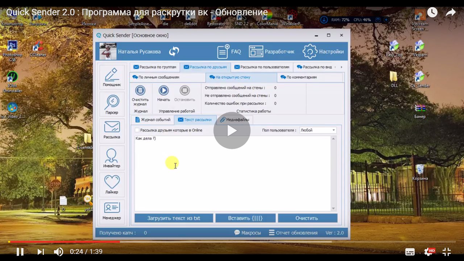Open the FAQ document icon
Image resolution: width=464 pixels, height=261 pixels.
(223, 51)
